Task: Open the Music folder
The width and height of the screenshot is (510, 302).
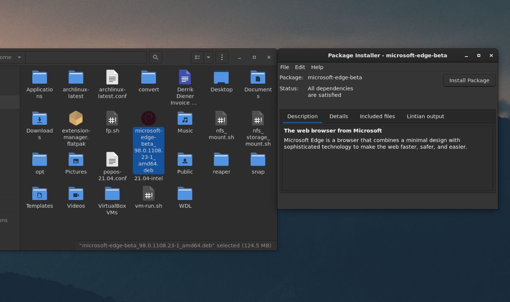Action: pyautogui.click(x=185, y=119)
